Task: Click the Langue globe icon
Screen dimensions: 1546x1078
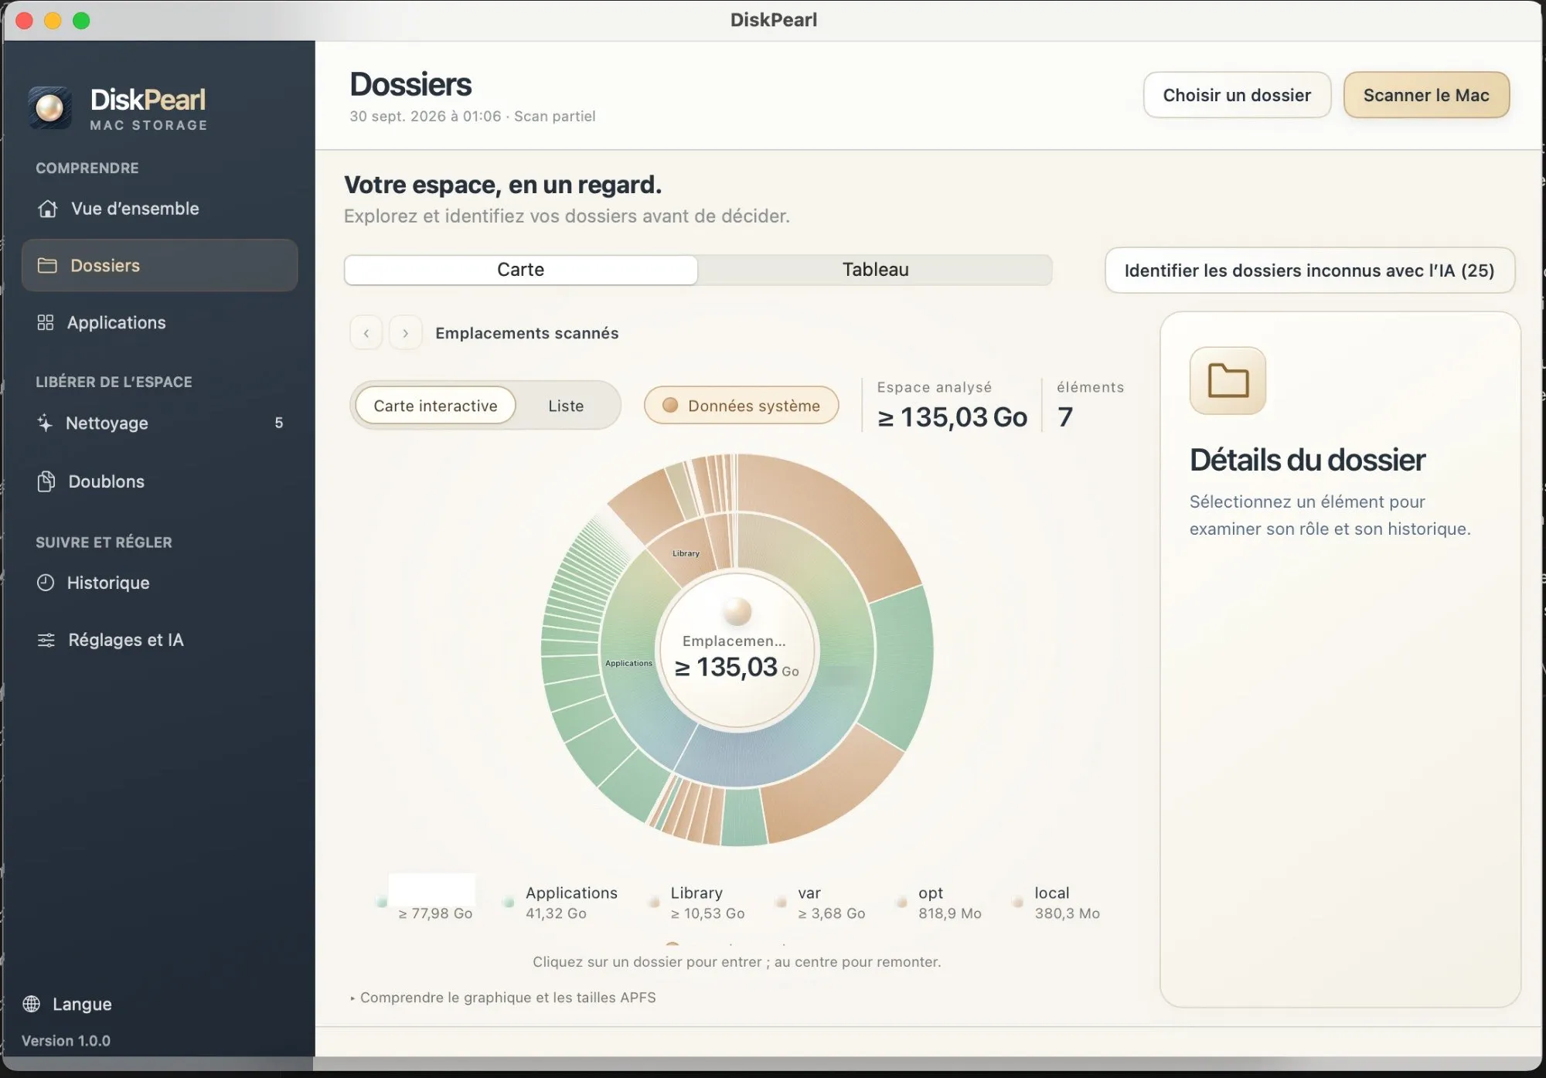Action: pos(32,1004)
